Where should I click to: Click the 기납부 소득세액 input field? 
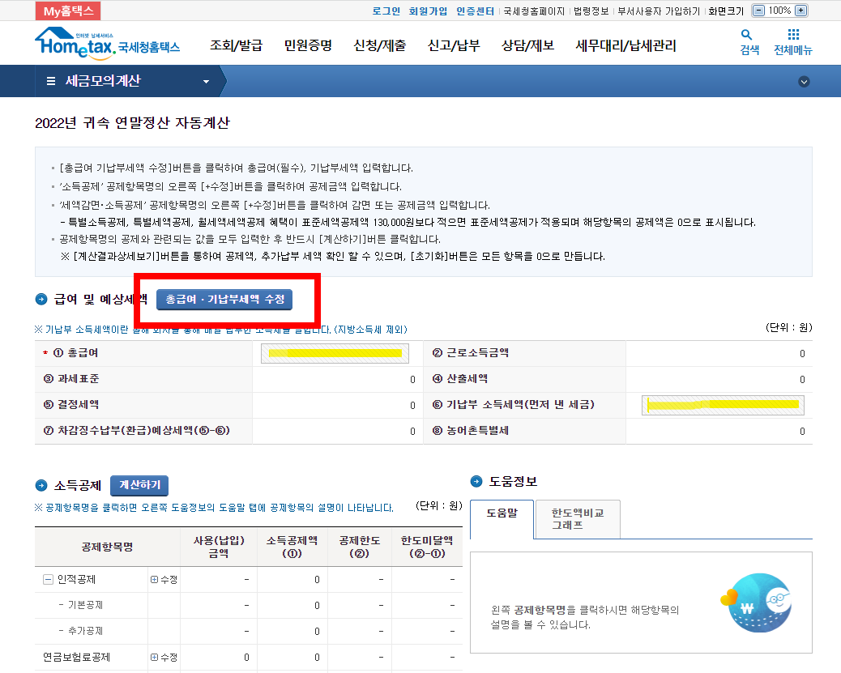pos(723,405)
